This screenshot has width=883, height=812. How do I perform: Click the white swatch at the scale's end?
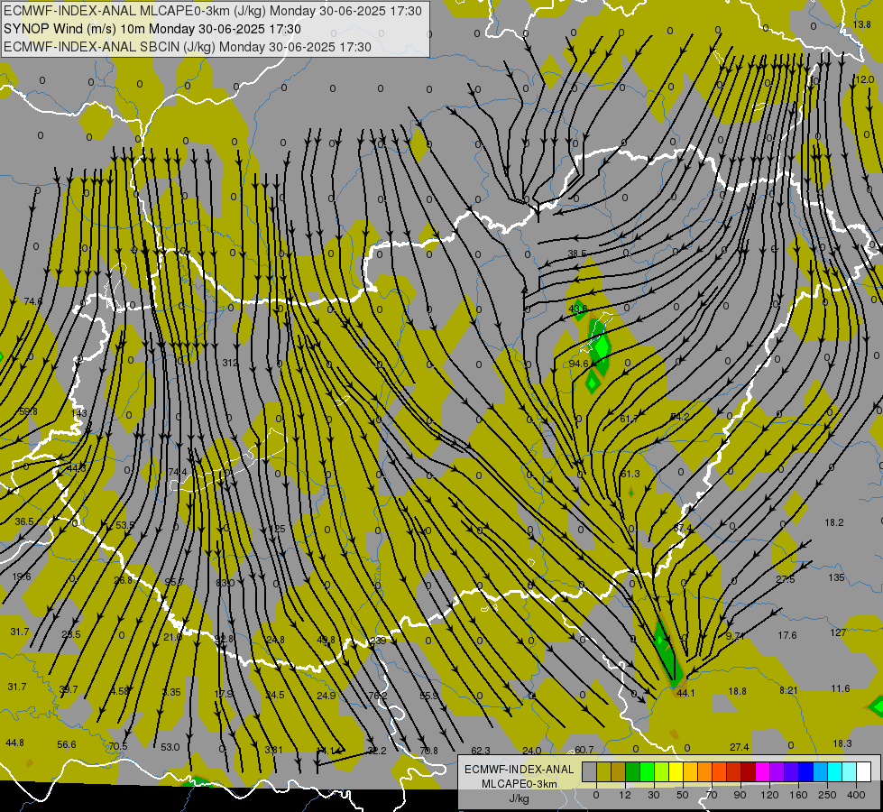click(864, 771)
